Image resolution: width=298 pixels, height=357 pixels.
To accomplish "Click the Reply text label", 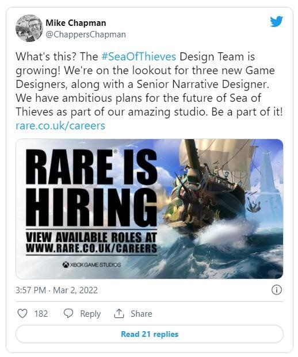I will coord(90,314).
